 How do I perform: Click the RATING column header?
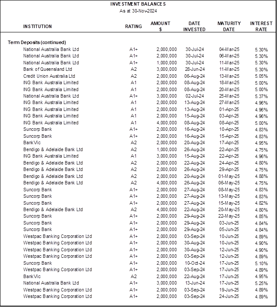click(134, 26)
